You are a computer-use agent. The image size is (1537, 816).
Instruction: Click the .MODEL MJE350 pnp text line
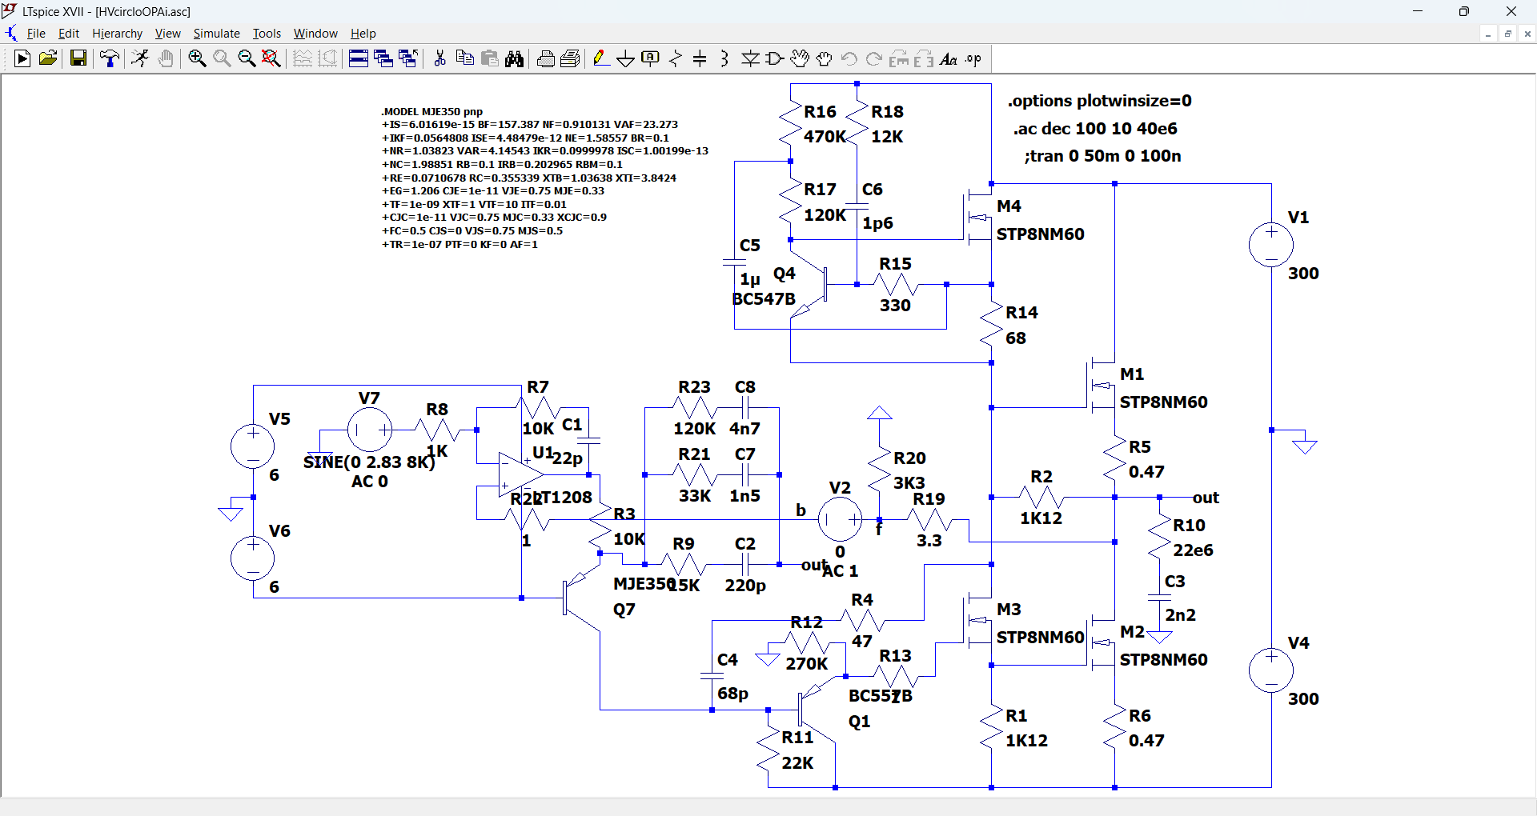[432, 112]
